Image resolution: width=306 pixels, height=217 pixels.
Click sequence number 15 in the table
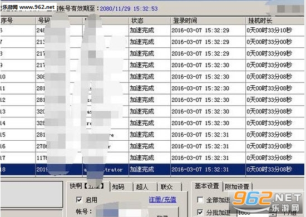pyautogui.click(x=3, y=135)
